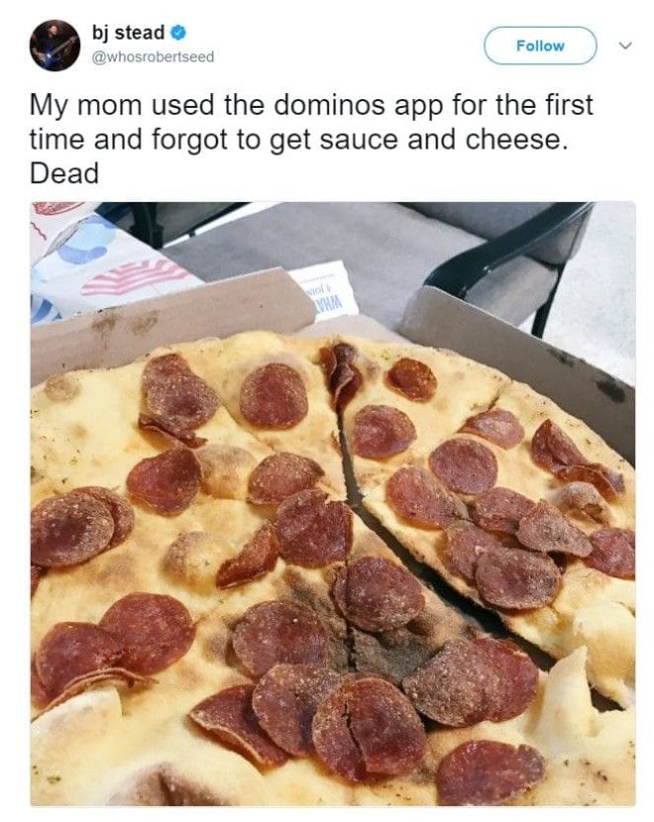
Task: Click the display name bj stead
Action: [128, 33]
